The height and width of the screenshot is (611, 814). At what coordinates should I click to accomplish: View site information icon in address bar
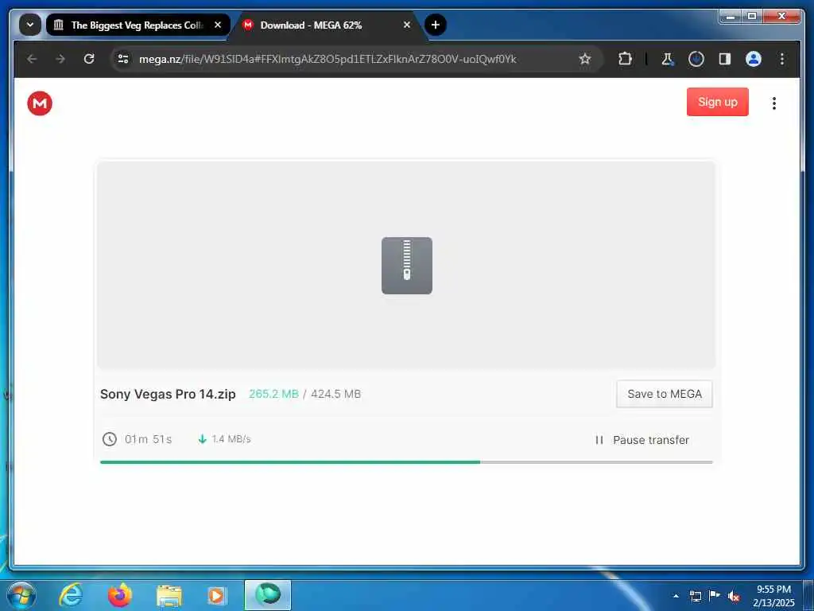pos(123,59)
